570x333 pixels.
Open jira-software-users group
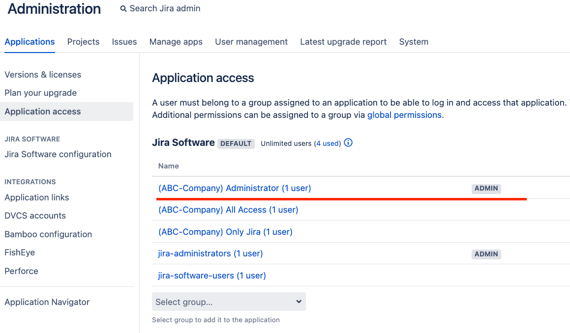212,276
